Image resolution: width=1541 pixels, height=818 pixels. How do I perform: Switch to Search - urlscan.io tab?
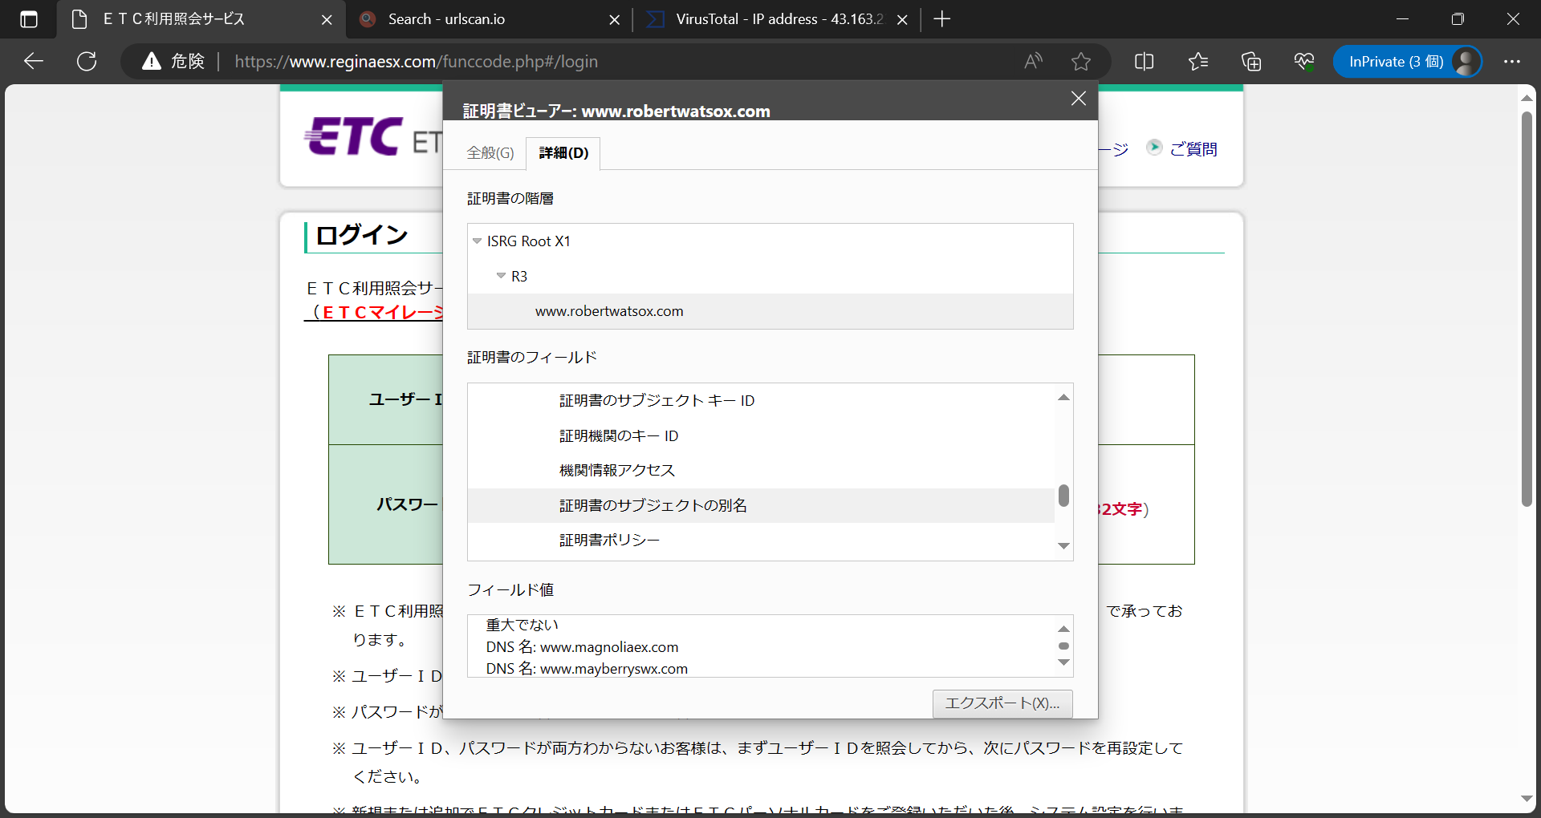coord(490,19)
